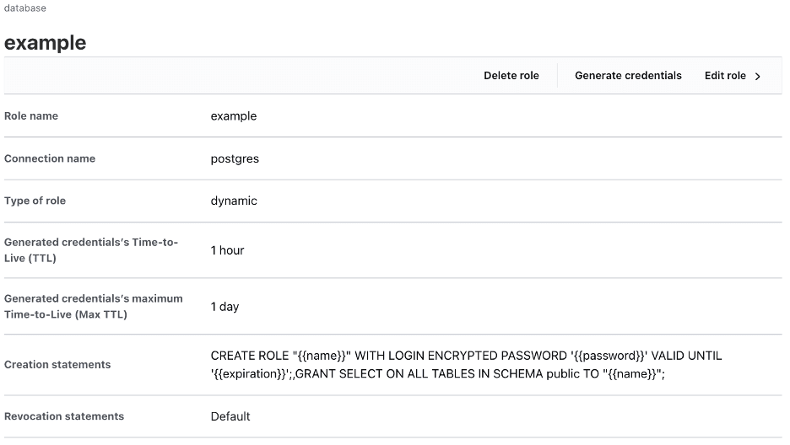
Task: Select the postgres connection value
Action: [235, 158]
